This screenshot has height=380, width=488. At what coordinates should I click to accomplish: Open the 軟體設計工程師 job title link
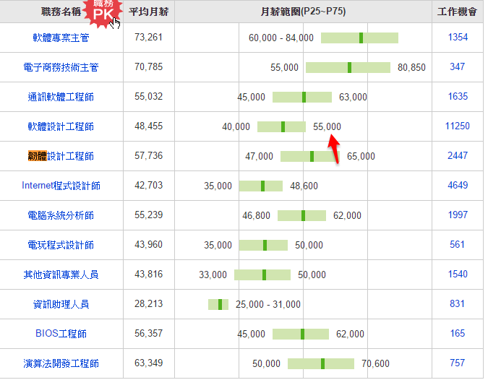61,126
